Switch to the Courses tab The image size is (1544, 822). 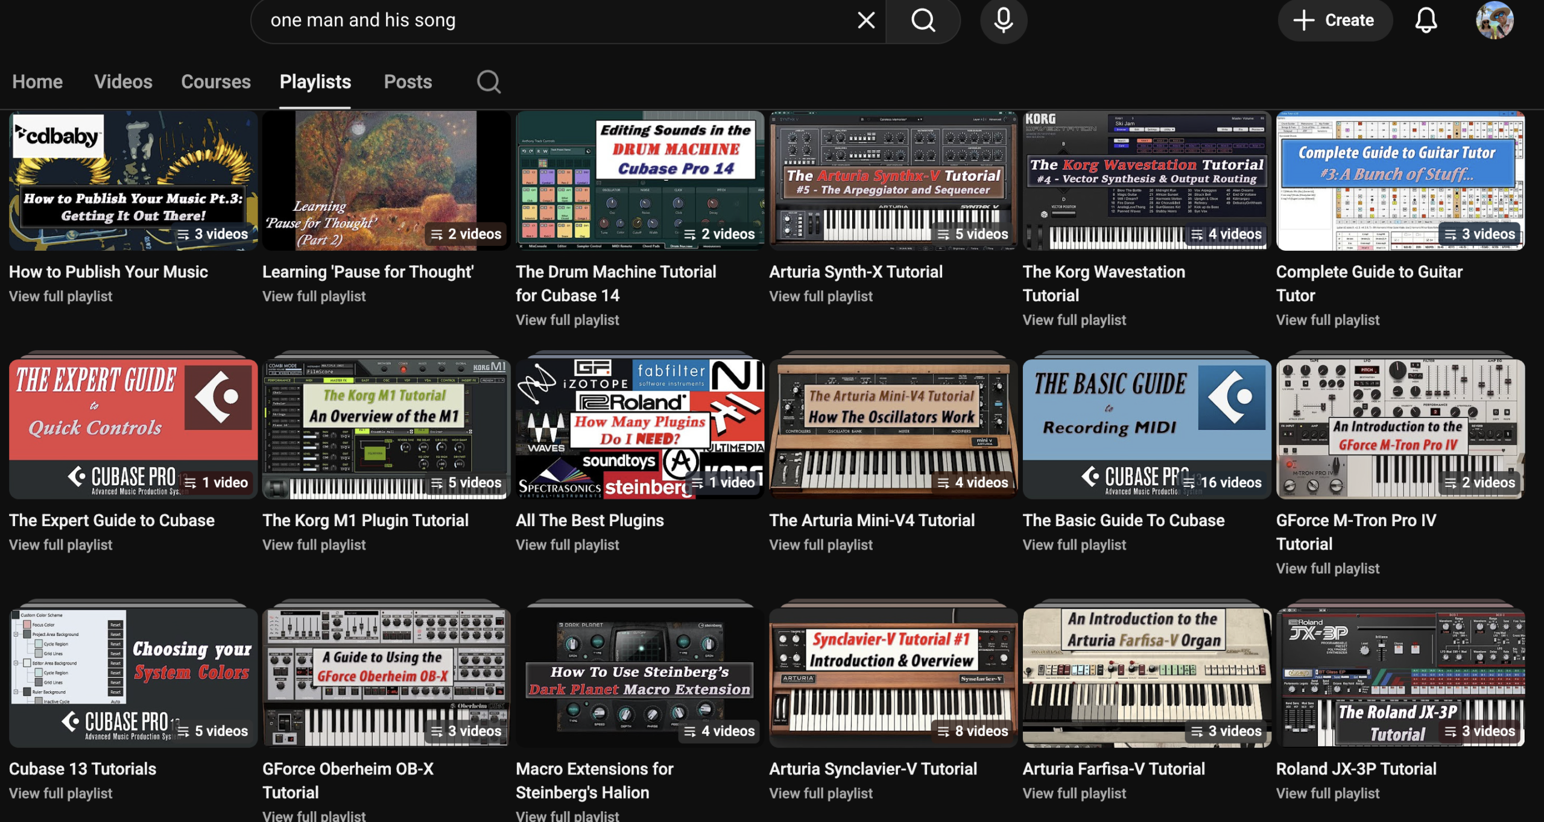tap(215, 81)
